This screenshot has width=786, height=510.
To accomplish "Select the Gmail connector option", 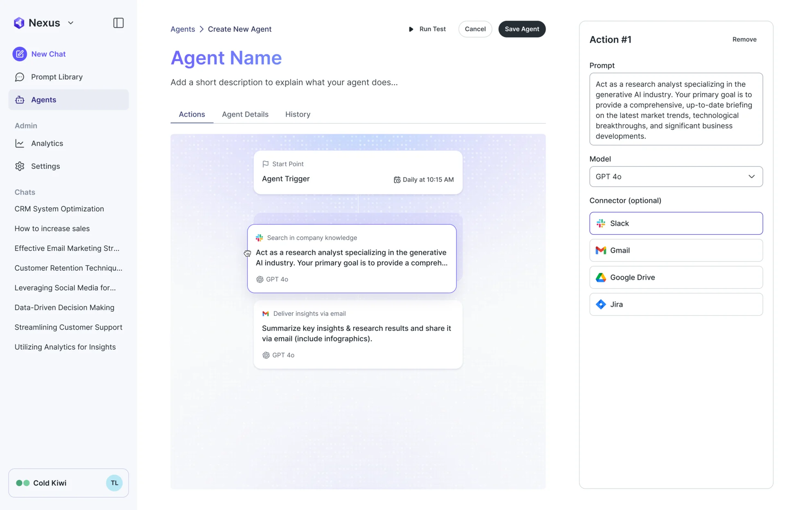I will pos(676,250).
